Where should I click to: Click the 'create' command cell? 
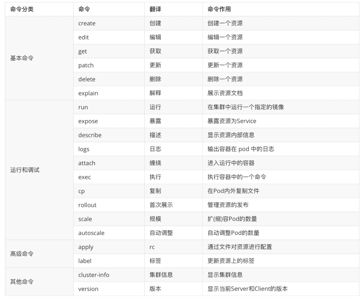click(x=109, y=23)
